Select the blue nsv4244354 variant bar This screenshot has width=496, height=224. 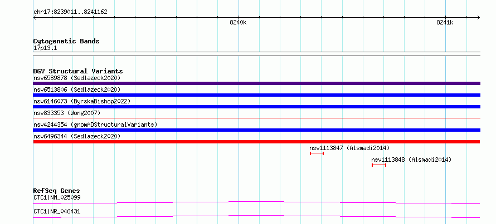pos(256,130)
